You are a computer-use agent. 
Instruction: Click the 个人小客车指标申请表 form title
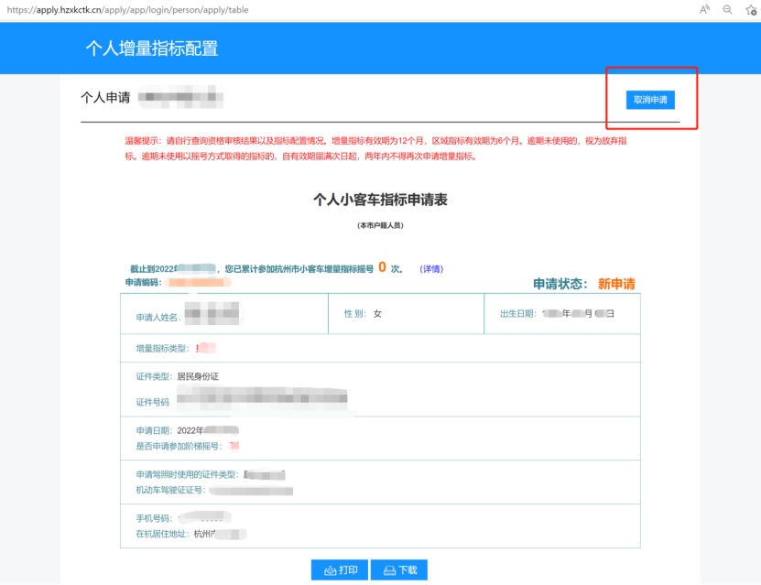[380, 199]
